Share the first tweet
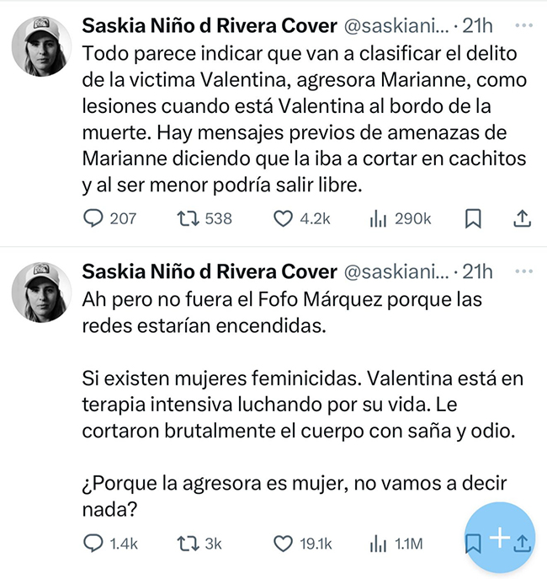This screenshot has width=547, height=579. 522,219
